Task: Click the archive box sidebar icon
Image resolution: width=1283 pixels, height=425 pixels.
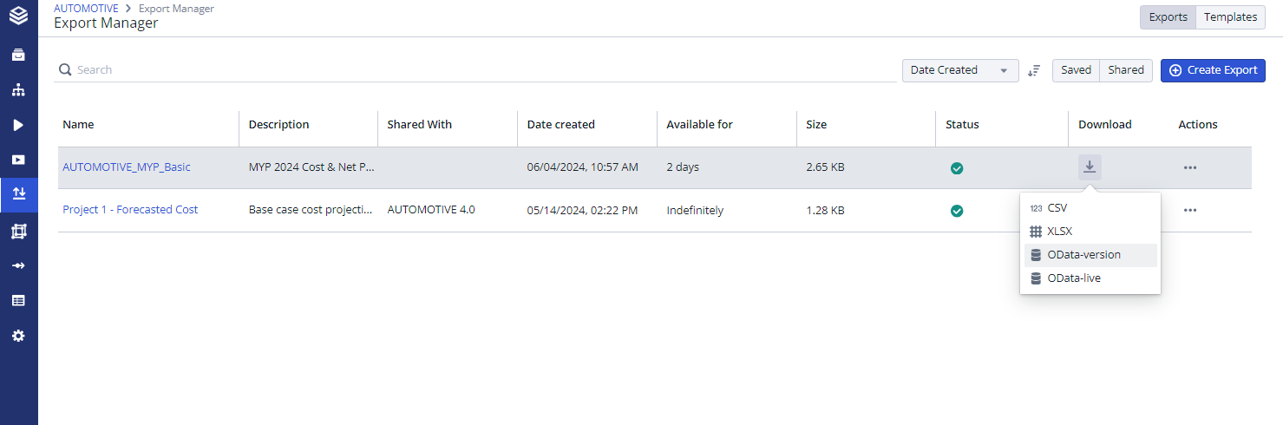Action: coord(18,55)
